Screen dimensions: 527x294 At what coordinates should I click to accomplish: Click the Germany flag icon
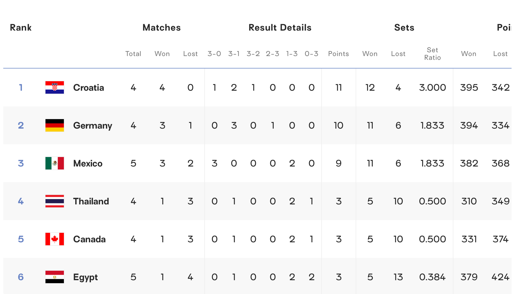55,125
